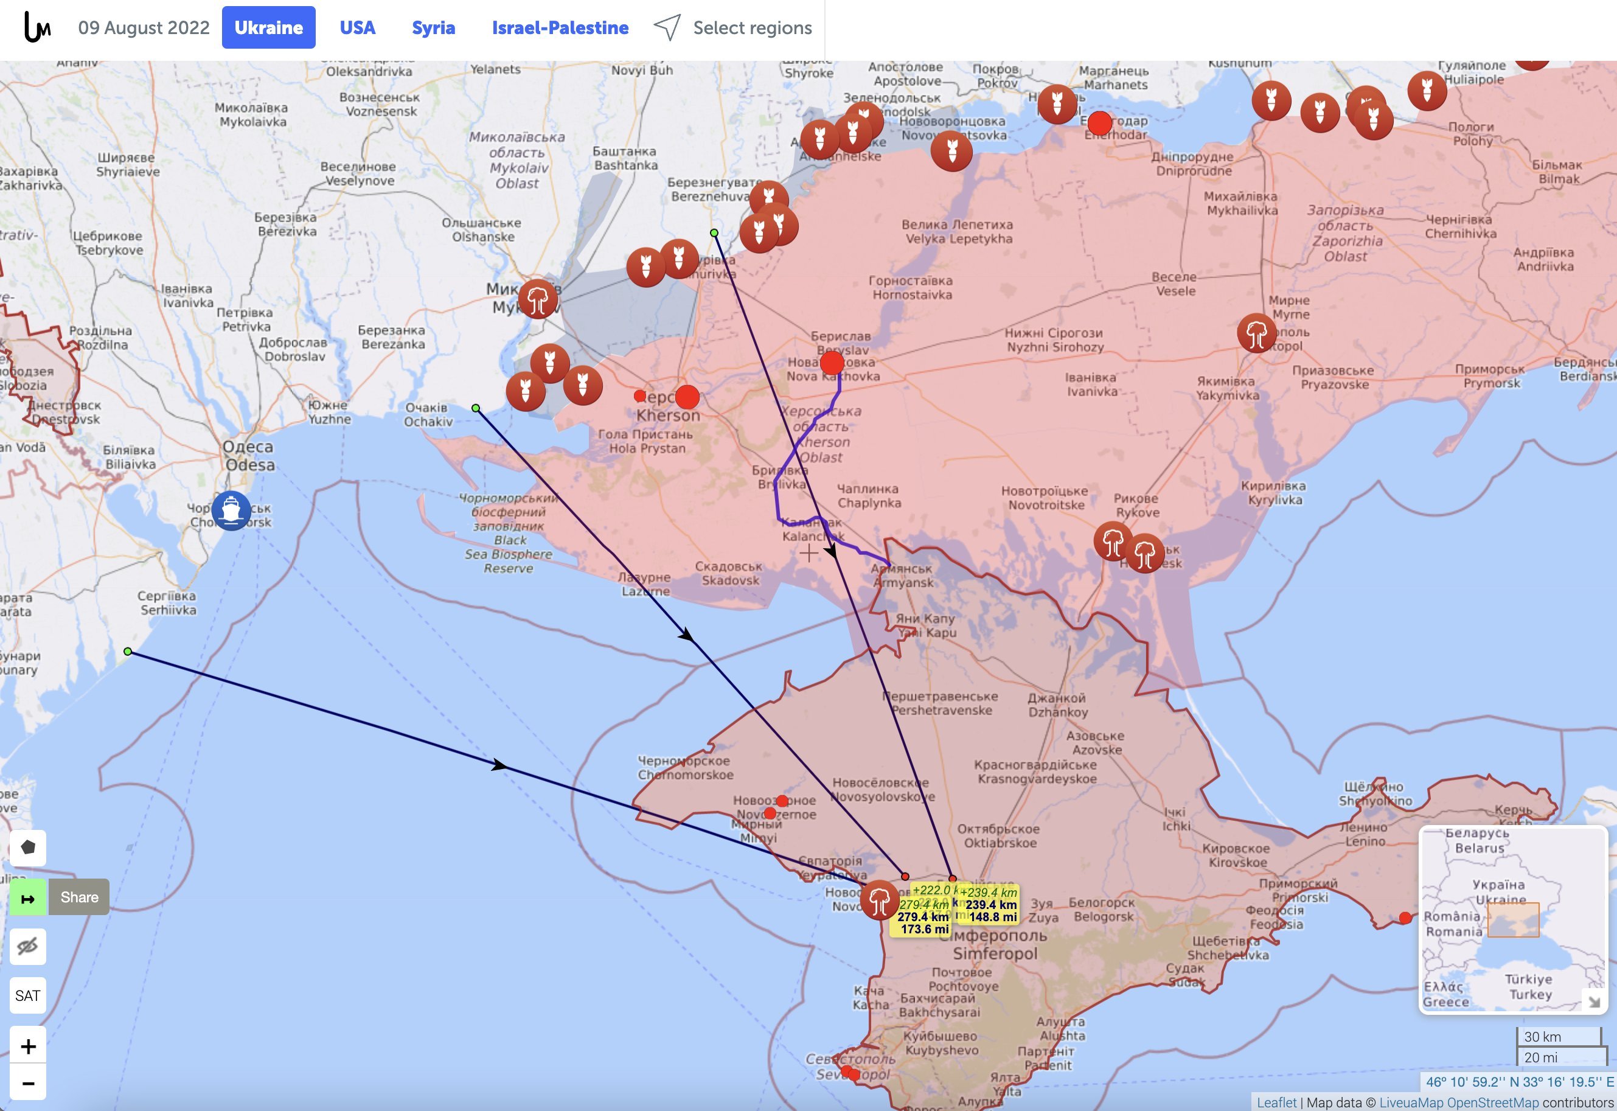
Task: Open the Syria region tab
Action: (433, 28)
